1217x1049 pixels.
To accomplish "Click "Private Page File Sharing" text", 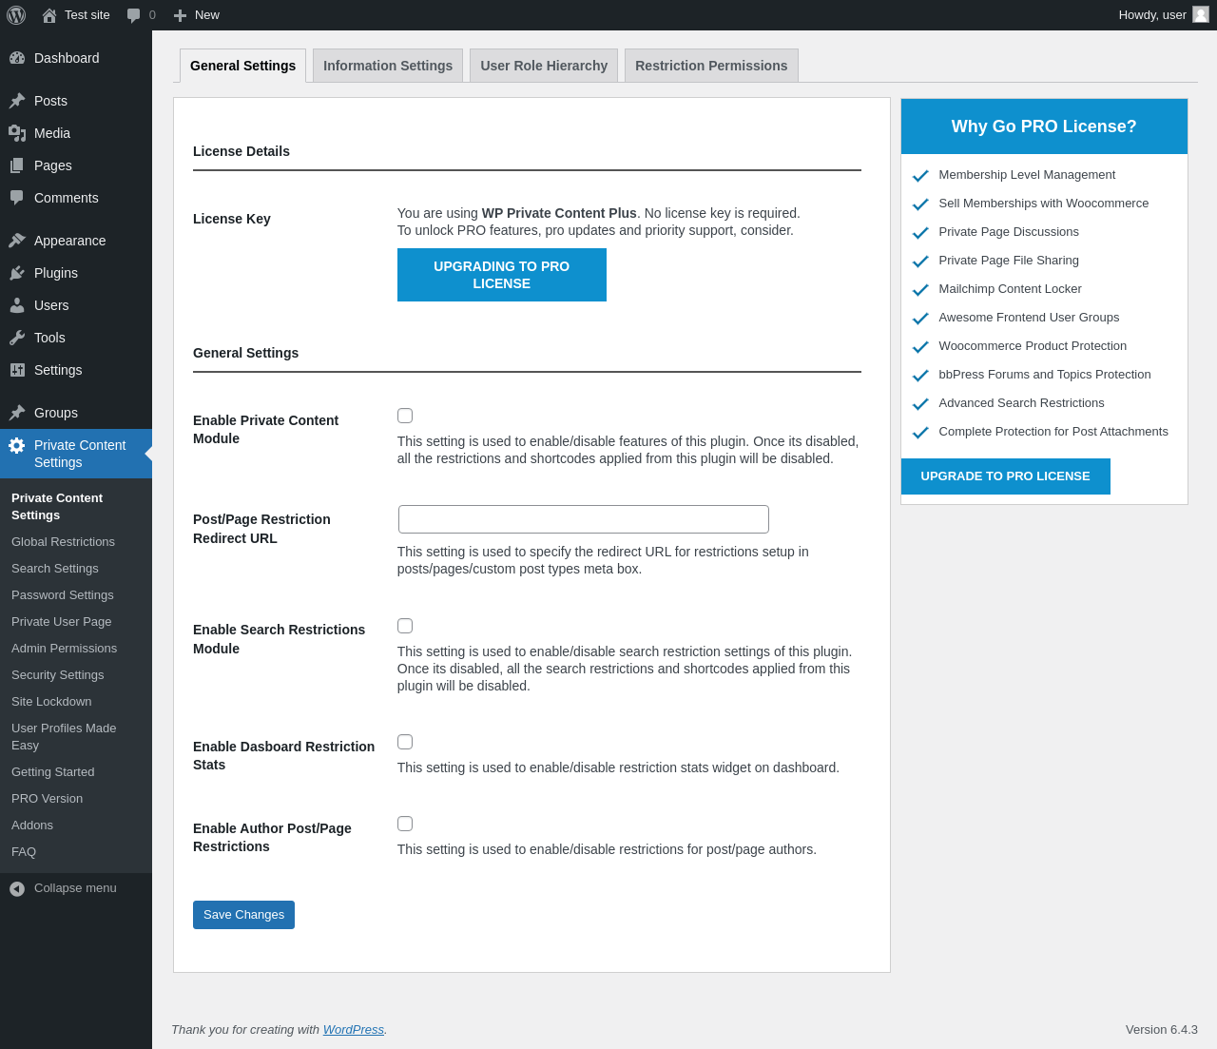I will coord(1009,261).
